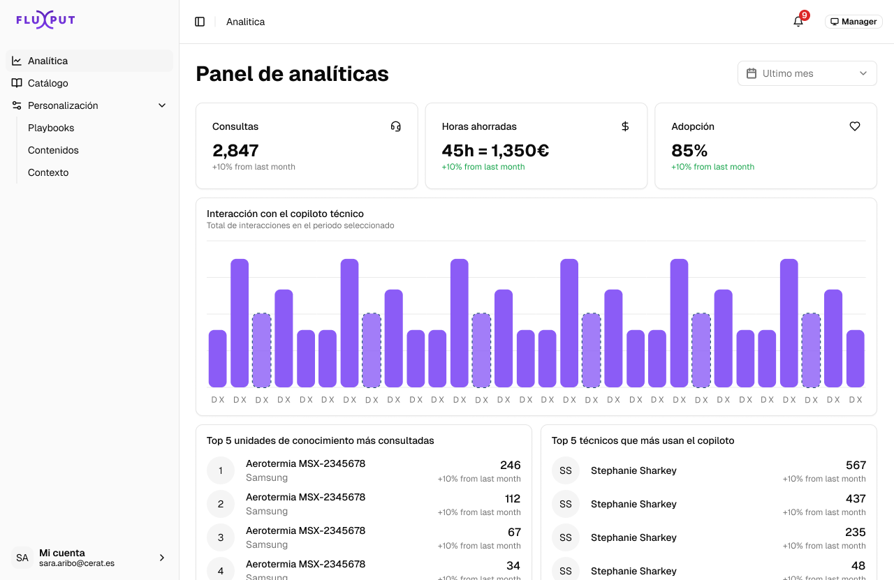Go to Playbooks submenu

51,128
